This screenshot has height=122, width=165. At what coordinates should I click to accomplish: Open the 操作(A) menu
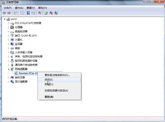click(x=19, y=8)
